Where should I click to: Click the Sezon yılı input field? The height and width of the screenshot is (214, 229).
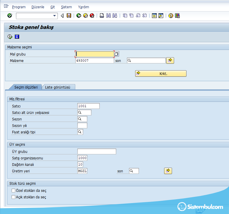tap(82, 125)
